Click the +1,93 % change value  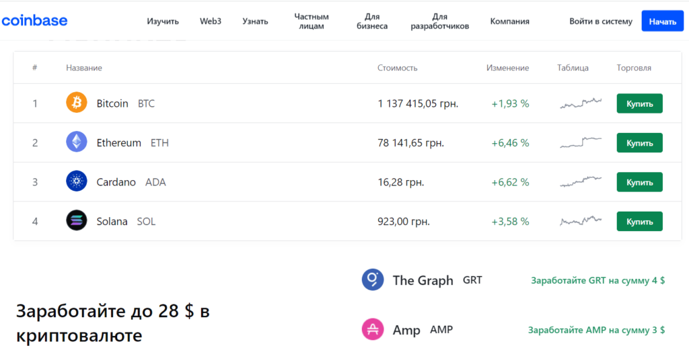(x=510, y=104)
